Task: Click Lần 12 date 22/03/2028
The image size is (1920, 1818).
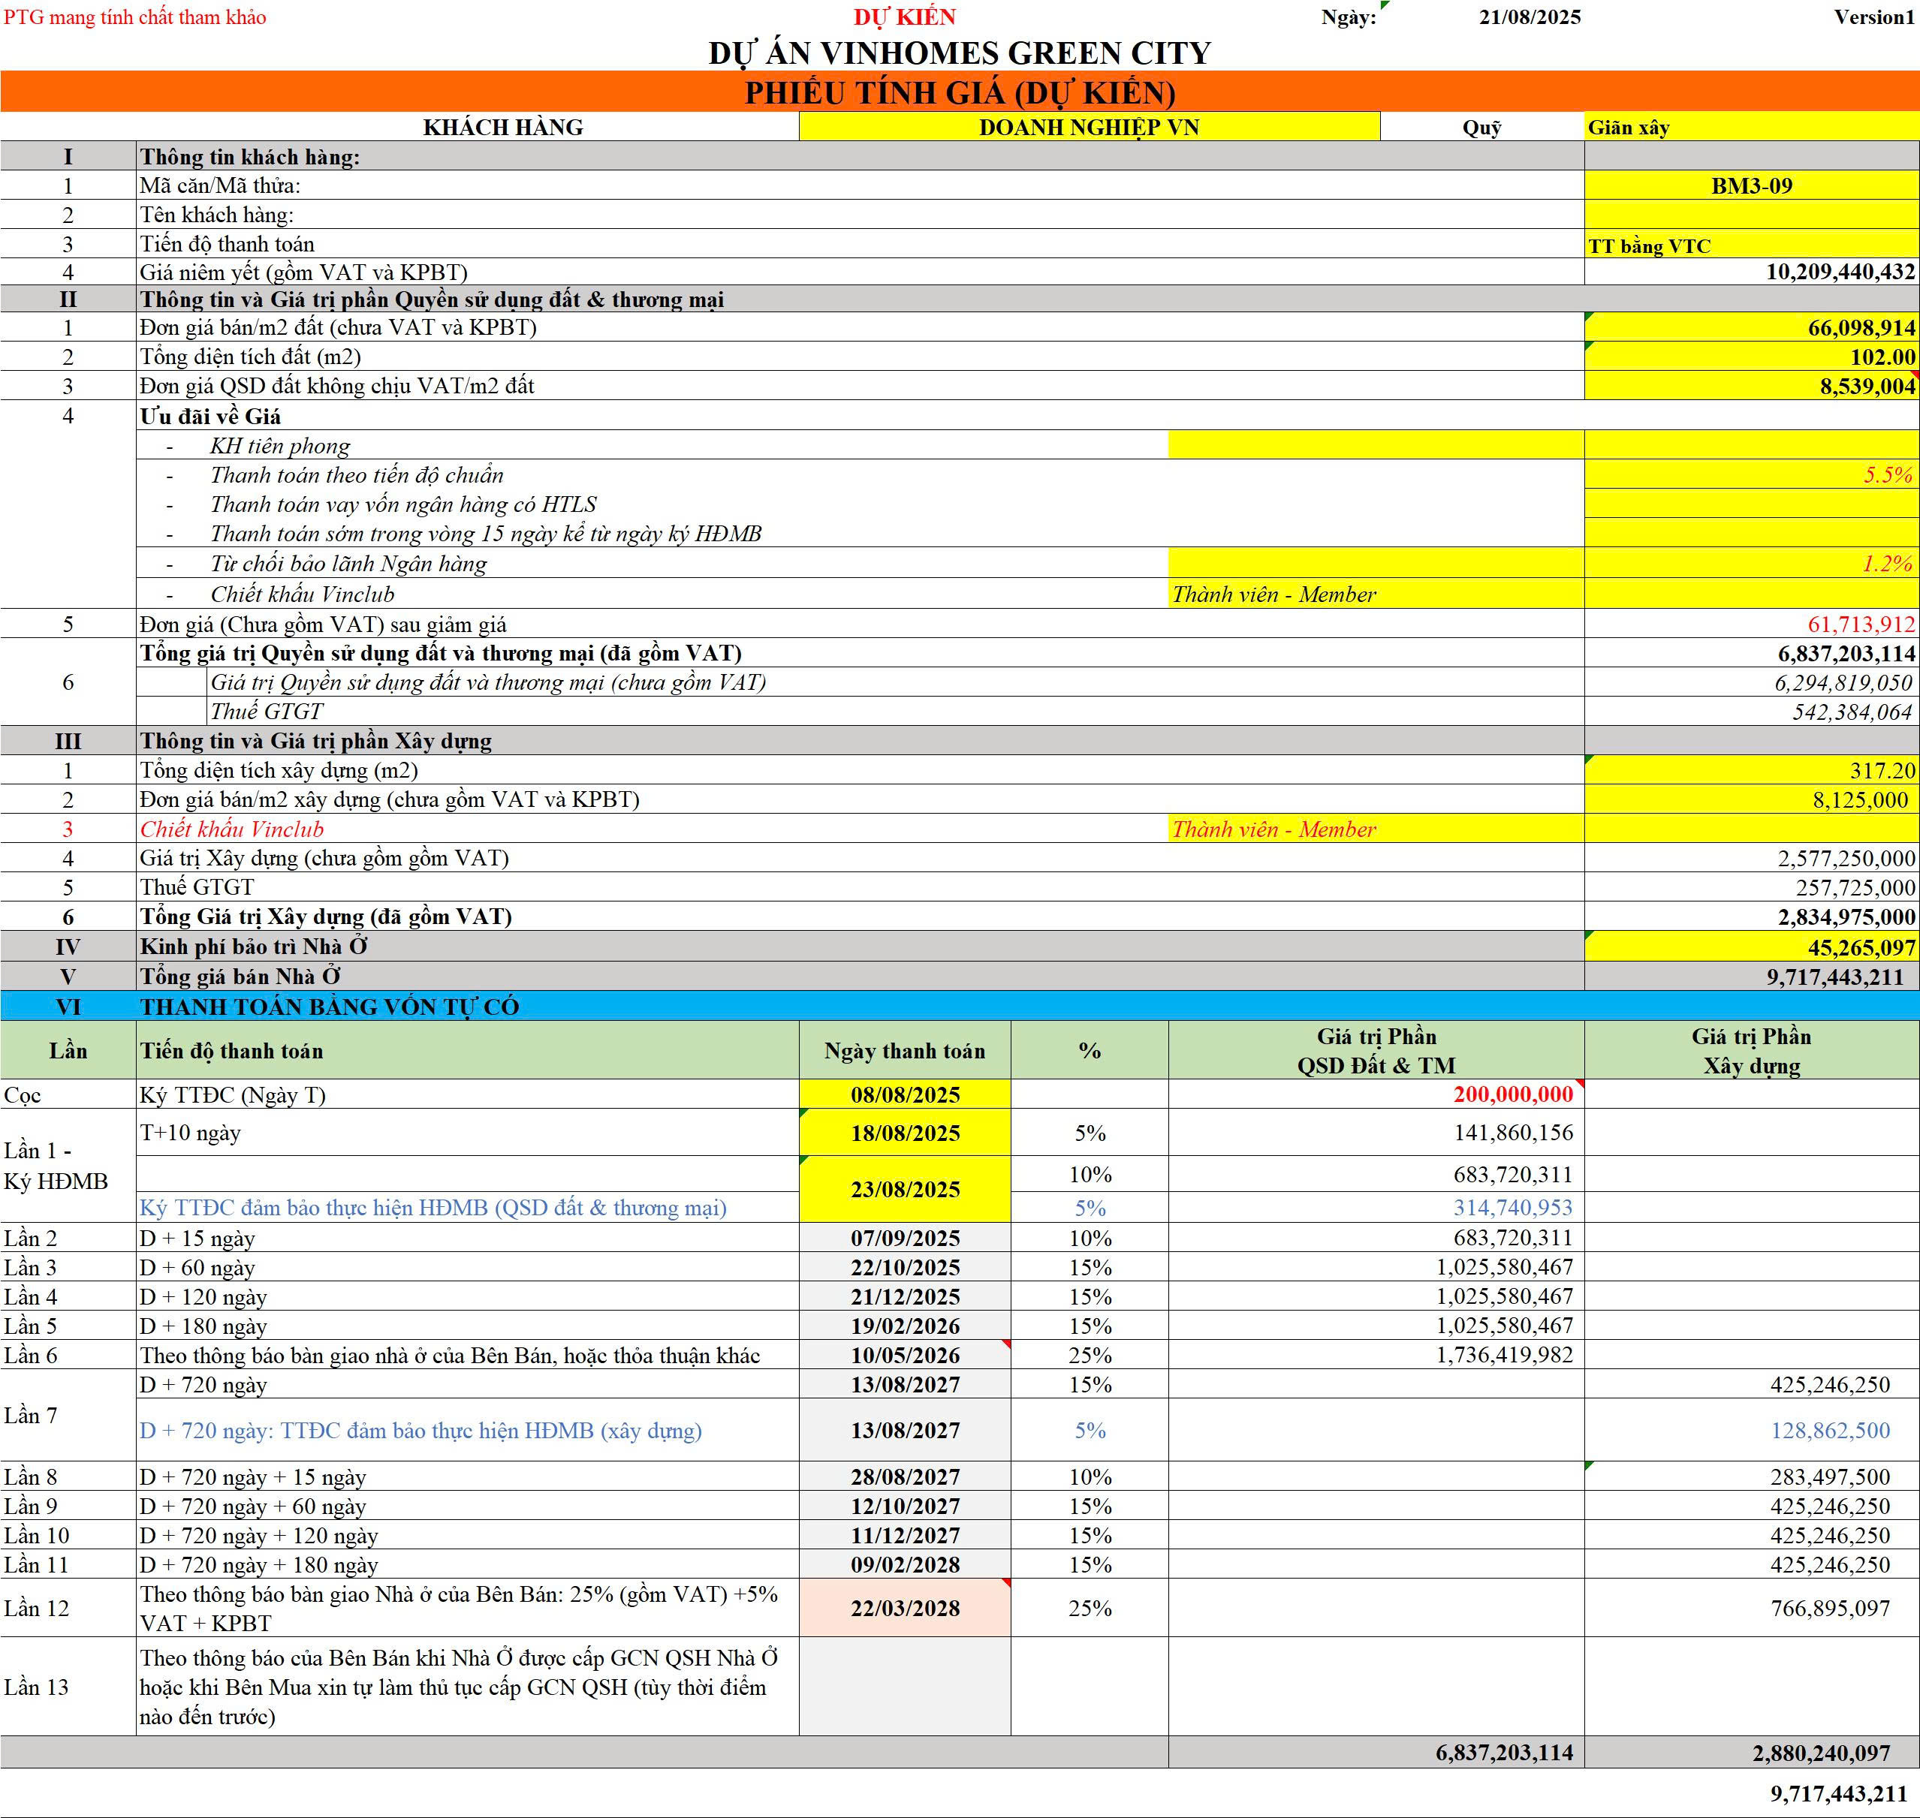Action: [x=906, y=1608]
